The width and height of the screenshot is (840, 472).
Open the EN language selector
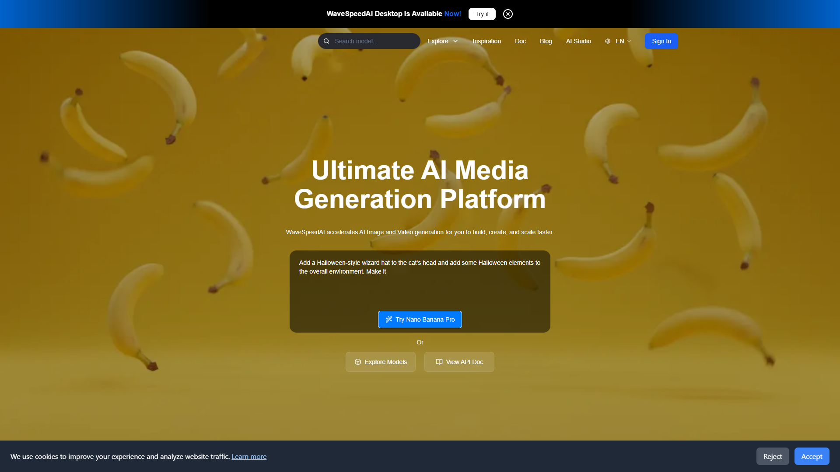click(x=618, y=41)
